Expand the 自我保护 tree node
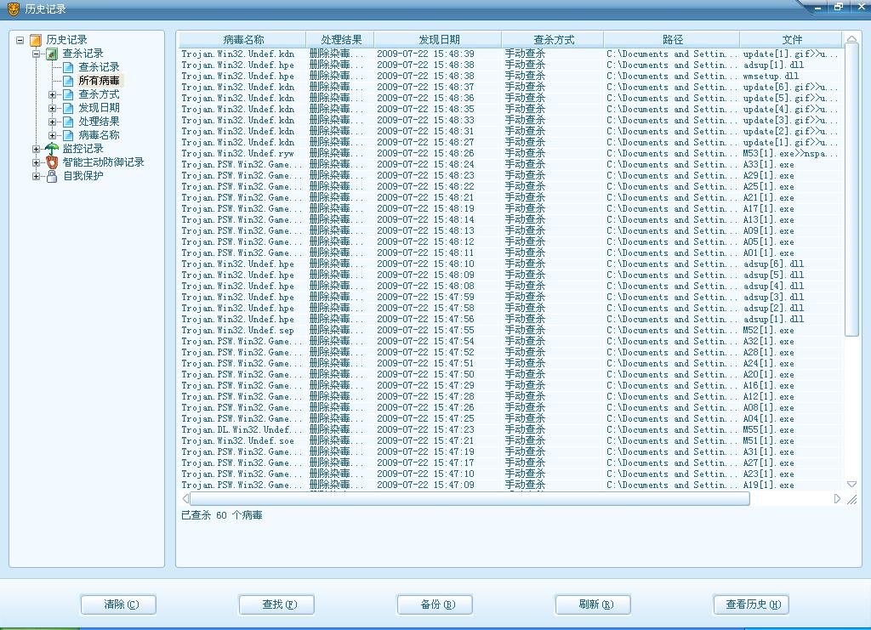The height and width of the screenshot is (630, 871). [36, 176]
